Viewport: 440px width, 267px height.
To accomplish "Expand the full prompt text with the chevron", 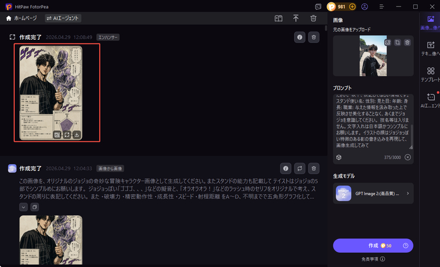I will [x=24, y=207].
